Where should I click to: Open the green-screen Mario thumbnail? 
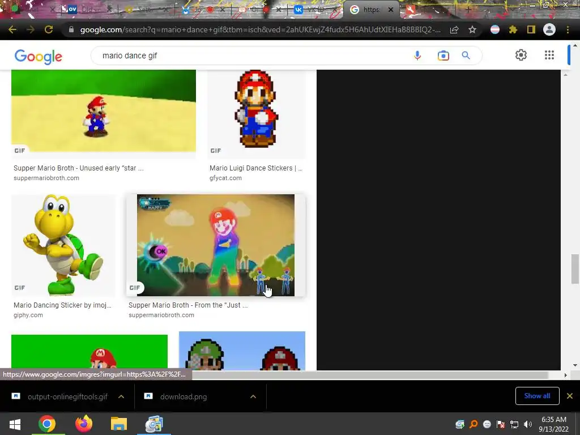(x=89, y=352)
